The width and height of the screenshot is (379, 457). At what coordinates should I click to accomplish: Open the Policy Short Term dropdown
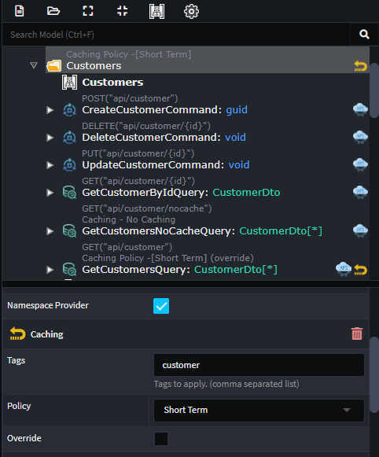[x=259, y=410]
